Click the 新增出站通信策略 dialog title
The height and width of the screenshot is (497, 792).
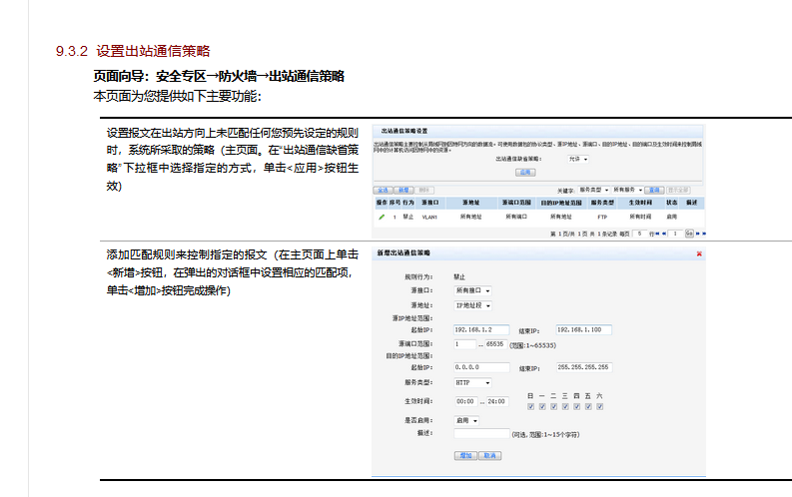(x=403, y=253)
